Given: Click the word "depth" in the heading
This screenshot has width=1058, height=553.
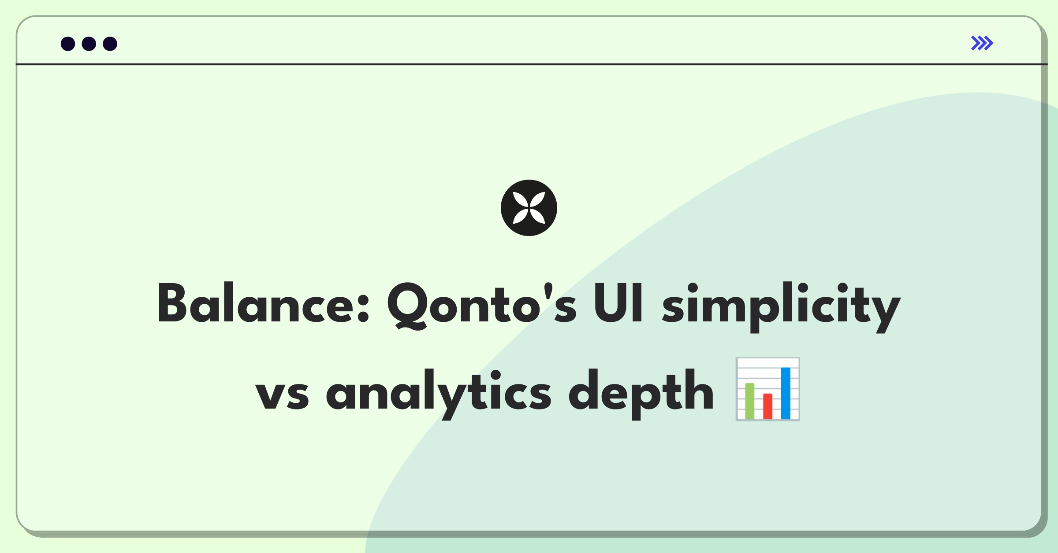Looking at the screenshot, I should (x=641, y=393).
